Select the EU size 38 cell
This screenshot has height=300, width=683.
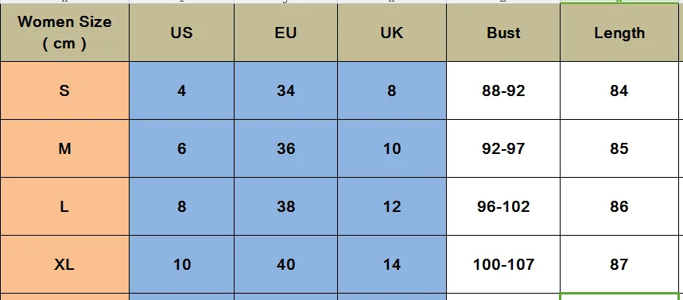click(285, 206)
